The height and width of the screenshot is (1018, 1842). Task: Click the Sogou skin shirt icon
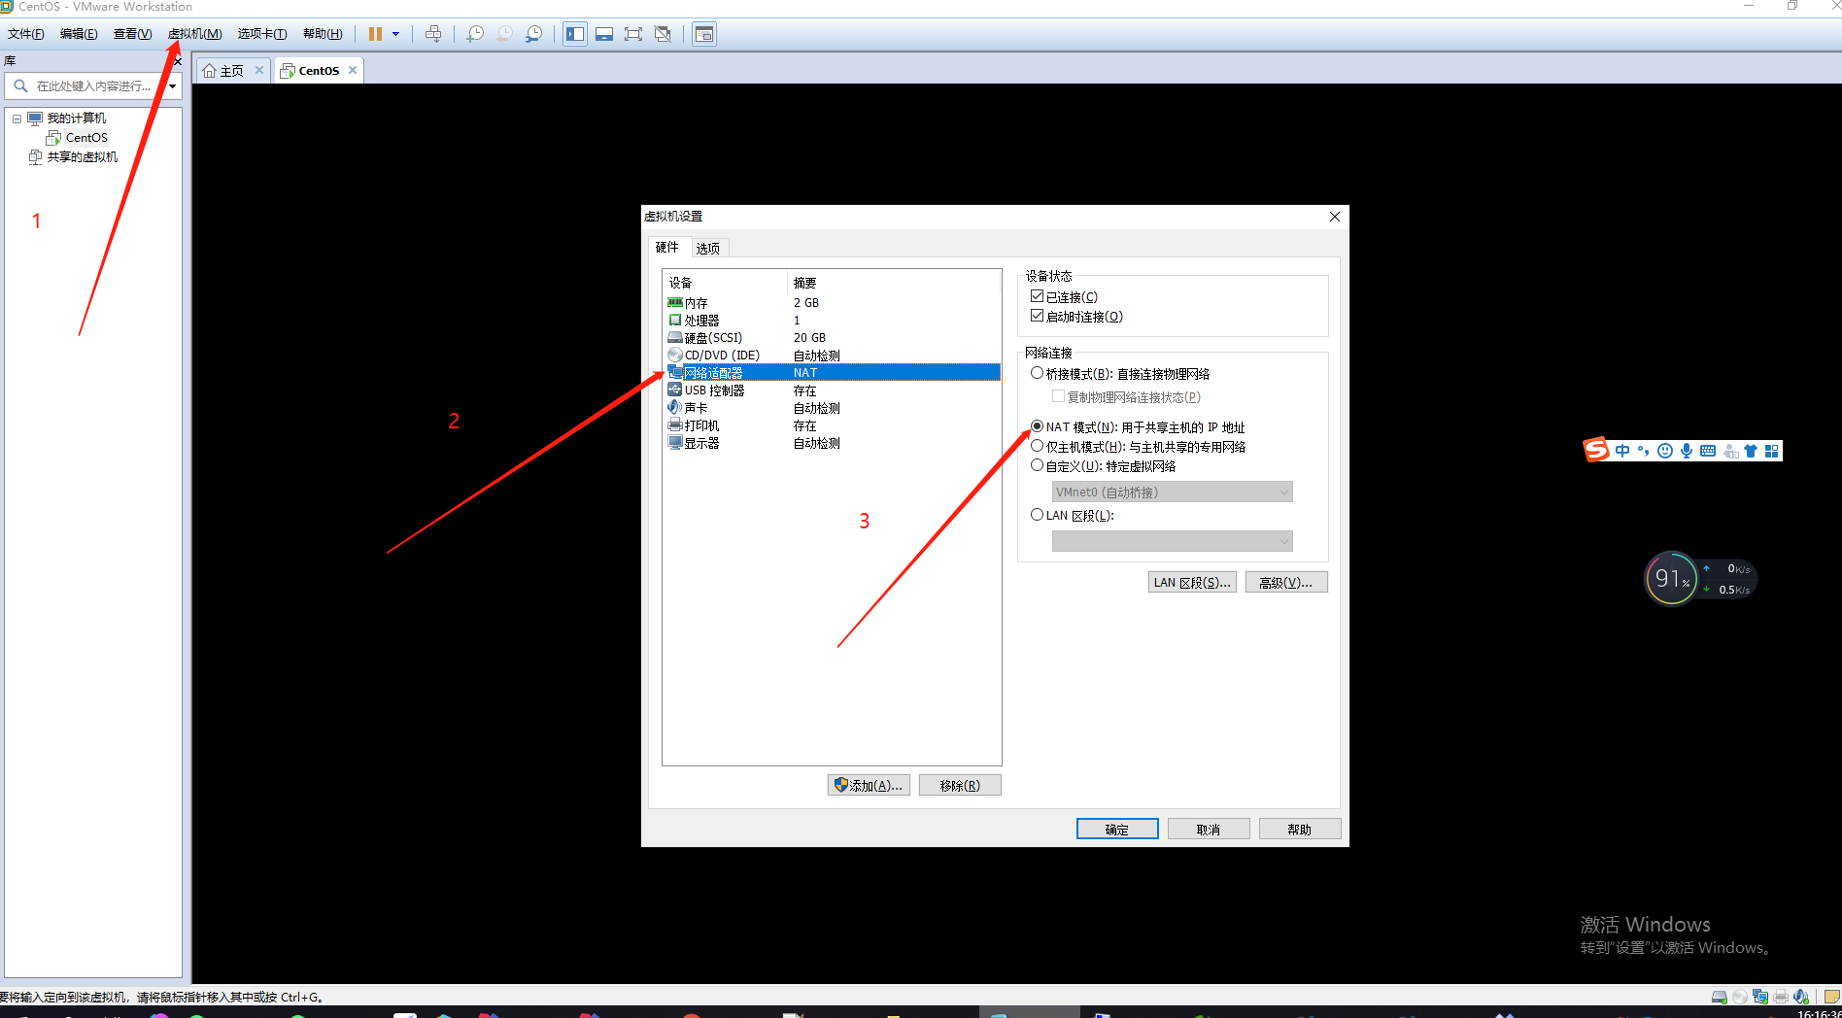tap(1751, 451)
